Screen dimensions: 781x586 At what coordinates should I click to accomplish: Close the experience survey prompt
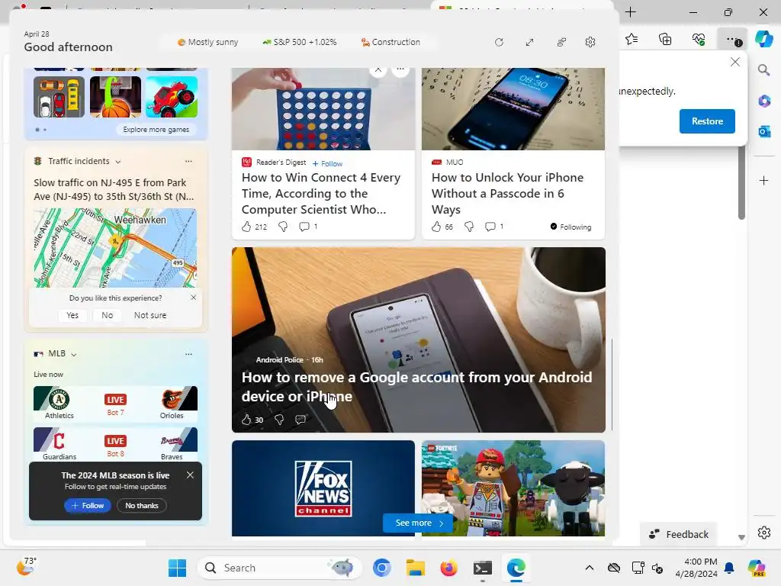tap(193, 298)
